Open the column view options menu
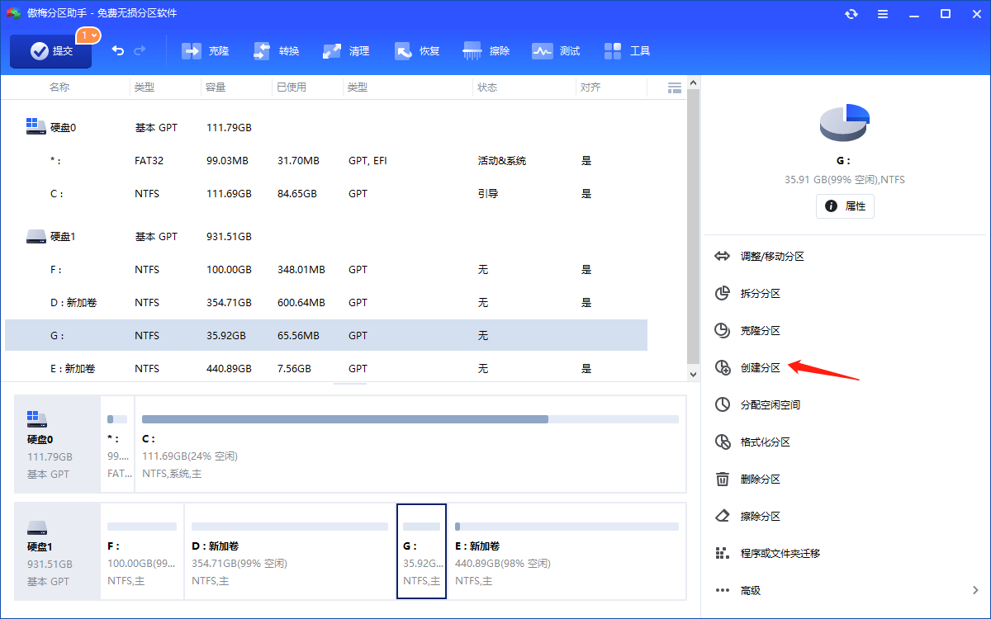This screenshot has height=619, width=991. [674, 87]
